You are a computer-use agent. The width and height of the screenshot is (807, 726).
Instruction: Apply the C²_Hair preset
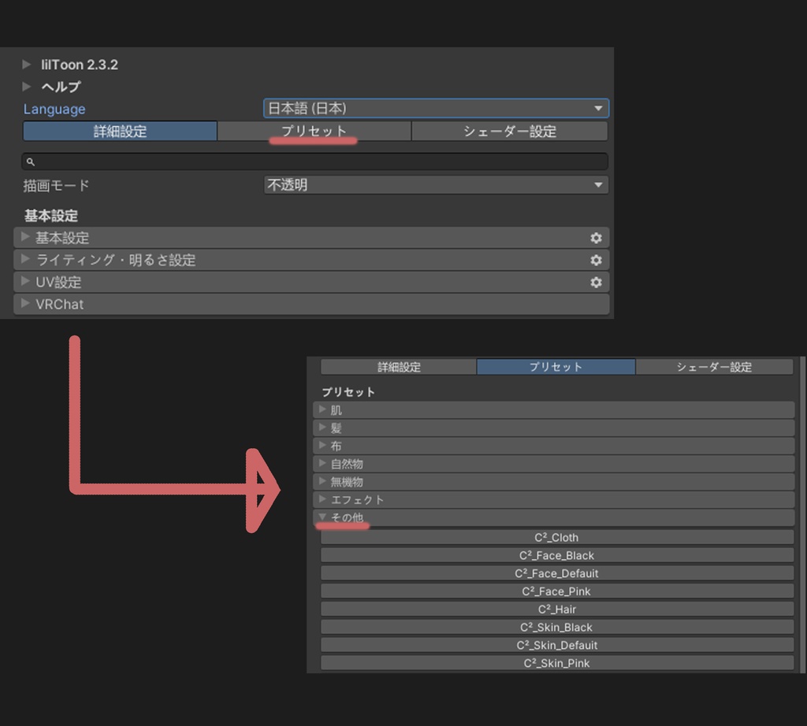pos(557,609)
